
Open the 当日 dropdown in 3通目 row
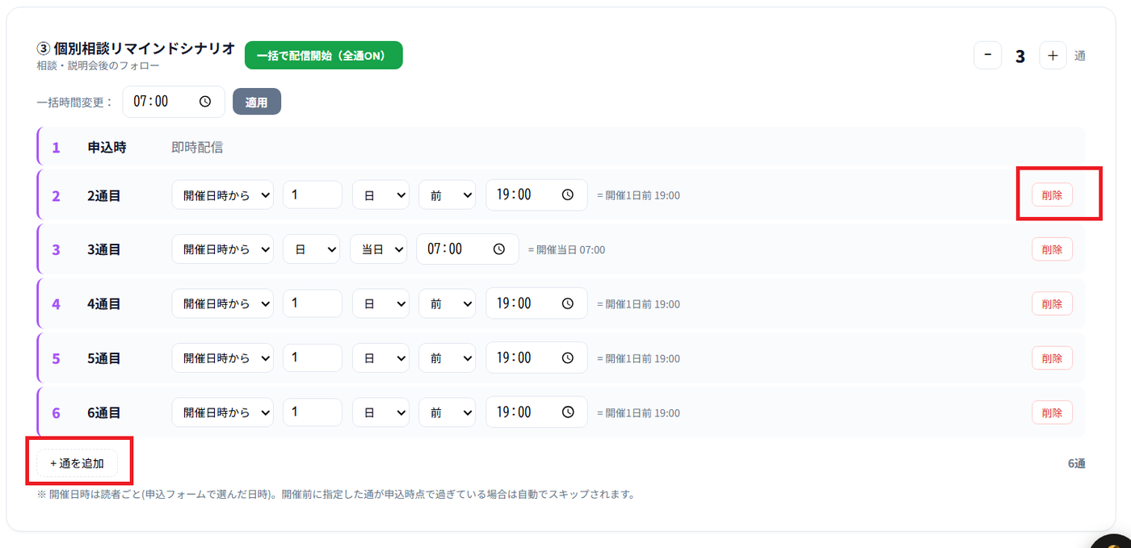378,249
